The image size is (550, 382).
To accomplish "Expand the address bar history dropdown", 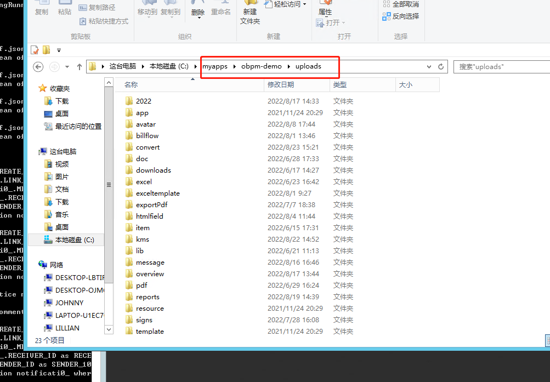I will pyautogui.click(x=429, y=66).
